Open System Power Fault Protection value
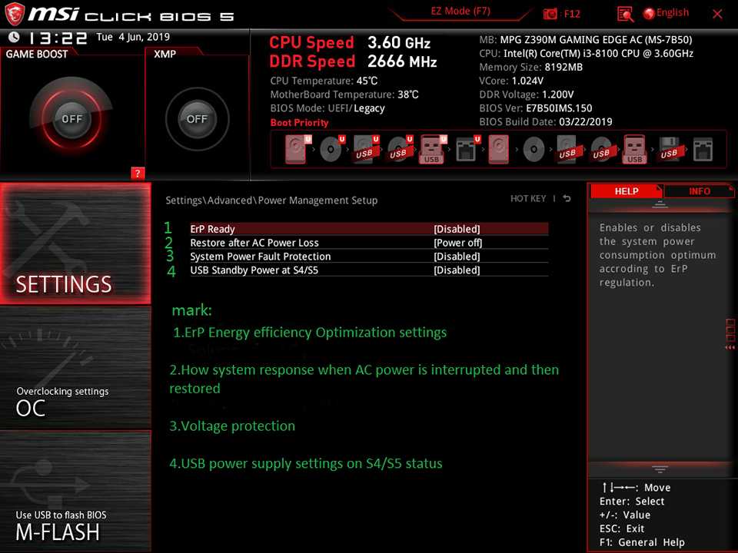Viewport: 738px width, 553px height. click(x=457, y=257)
